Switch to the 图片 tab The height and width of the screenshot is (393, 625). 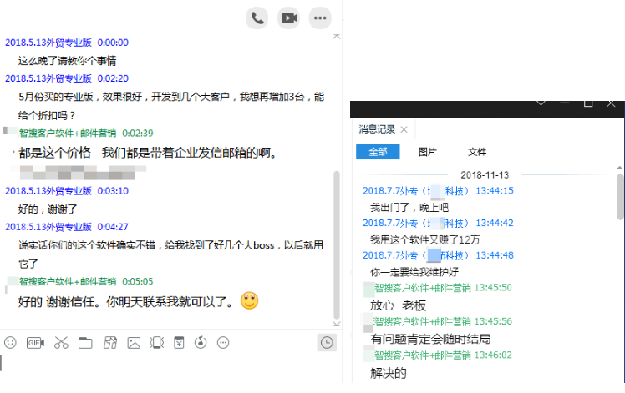[x=428, y=152]
